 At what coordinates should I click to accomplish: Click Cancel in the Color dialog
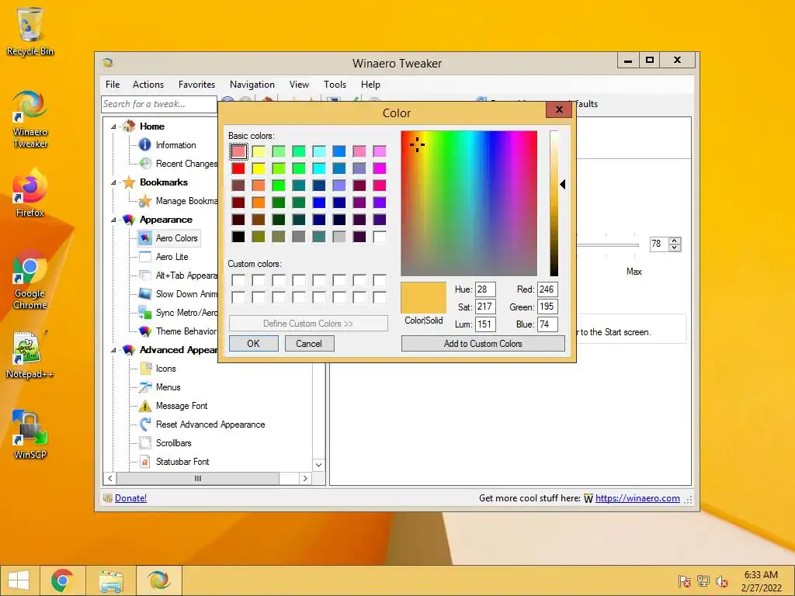309,344
